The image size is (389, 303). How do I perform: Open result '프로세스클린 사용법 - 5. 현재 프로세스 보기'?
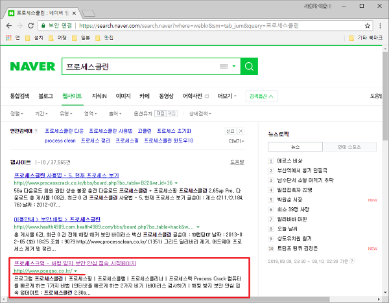tap(67, 175)
